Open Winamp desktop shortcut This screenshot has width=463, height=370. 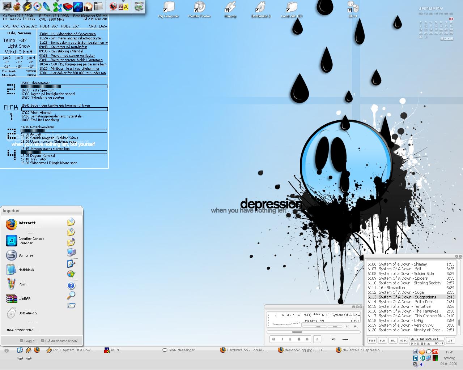pos(230,10)
